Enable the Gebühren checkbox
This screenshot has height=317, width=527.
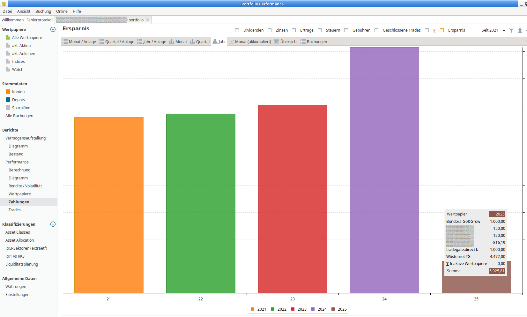click(x=346, y=30)
